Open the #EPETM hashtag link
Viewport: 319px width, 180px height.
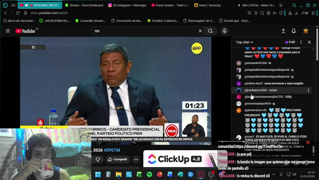112,150
